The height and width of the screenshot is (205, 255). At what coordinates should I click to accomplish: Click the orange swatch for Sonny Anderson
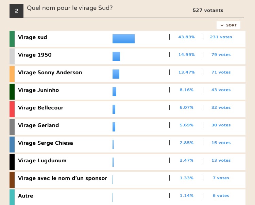click(12, 74)
